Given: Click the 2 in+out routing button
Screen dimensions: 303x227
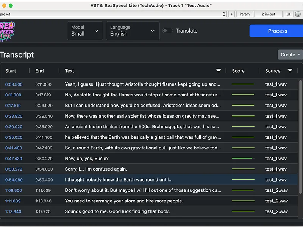Looking at the screenshot, I should [269, 14].
